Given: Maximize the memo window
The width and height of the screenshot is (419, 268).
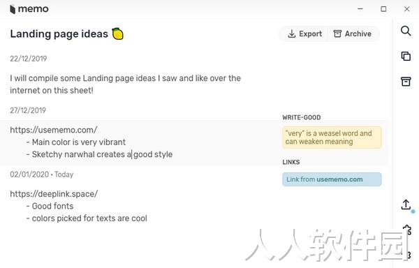Looking at the screenshot, I should [383, 9].
